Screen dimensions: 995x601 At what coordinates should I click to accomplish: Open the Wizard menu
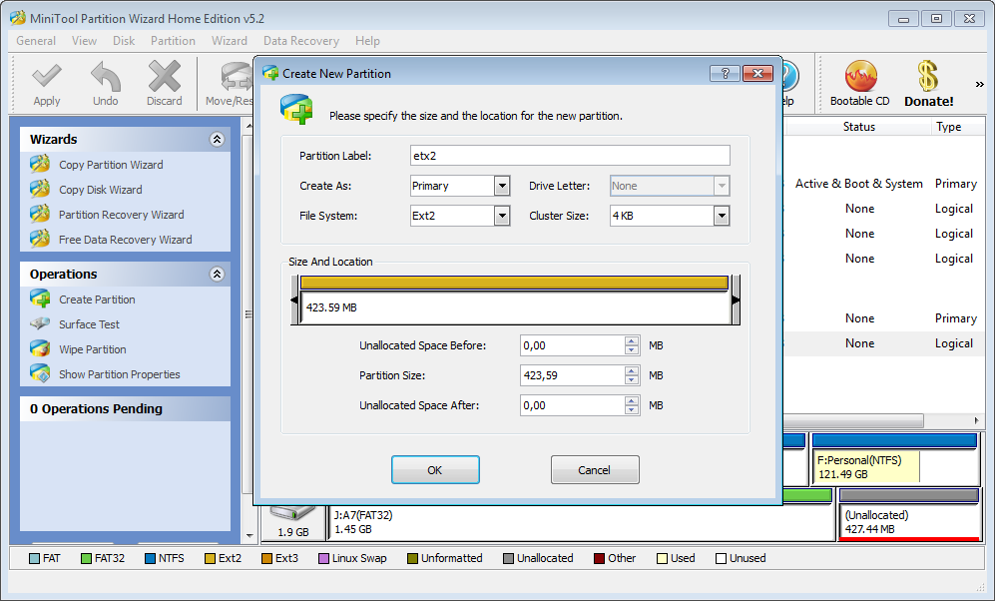click(x=230, y=41)
